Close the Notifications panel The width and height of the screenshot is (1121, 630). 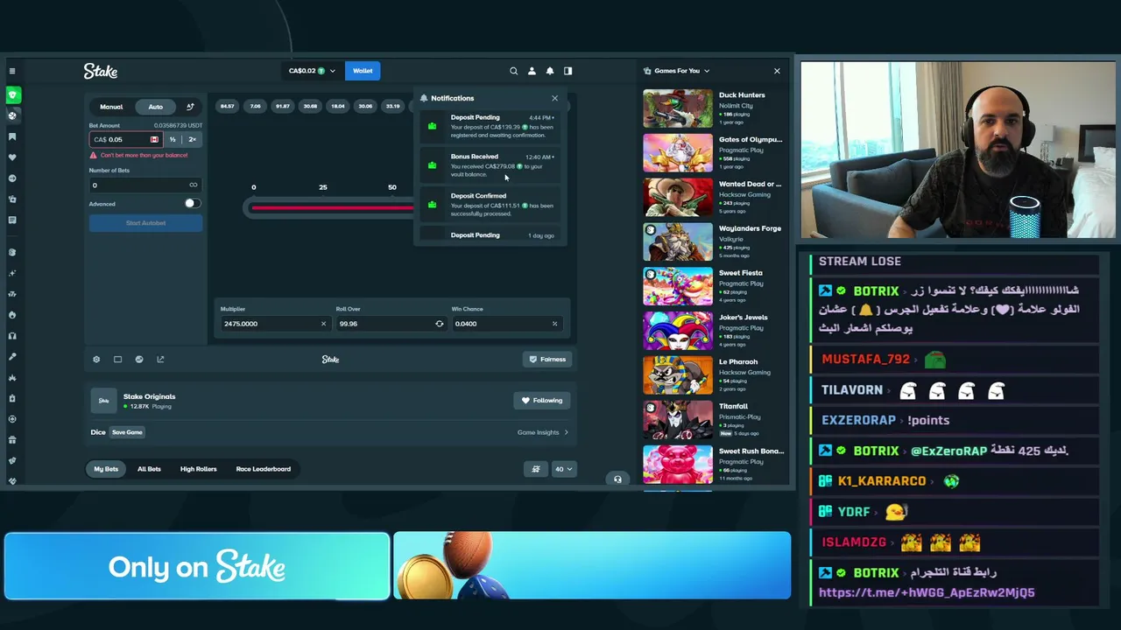[x=554, y=98]
